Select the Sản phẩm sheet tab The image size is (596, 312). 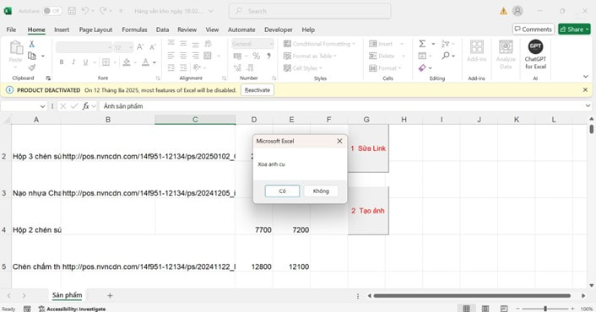click(x=68, y=295)
